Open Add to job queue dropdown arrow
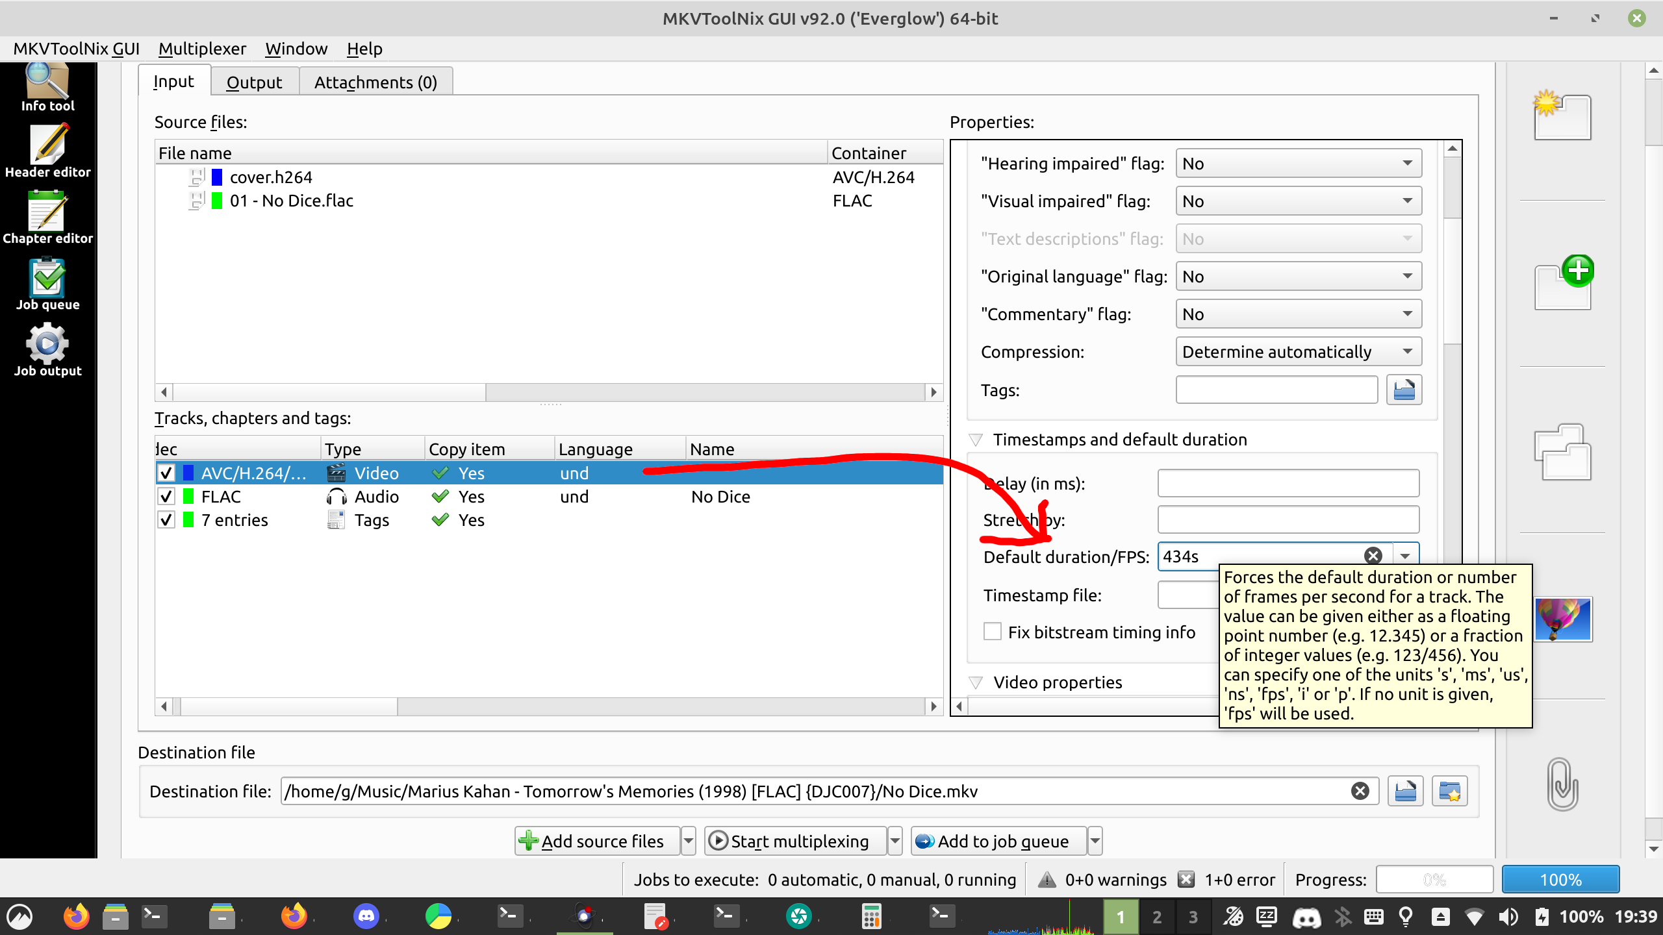 coord(1095,841)
